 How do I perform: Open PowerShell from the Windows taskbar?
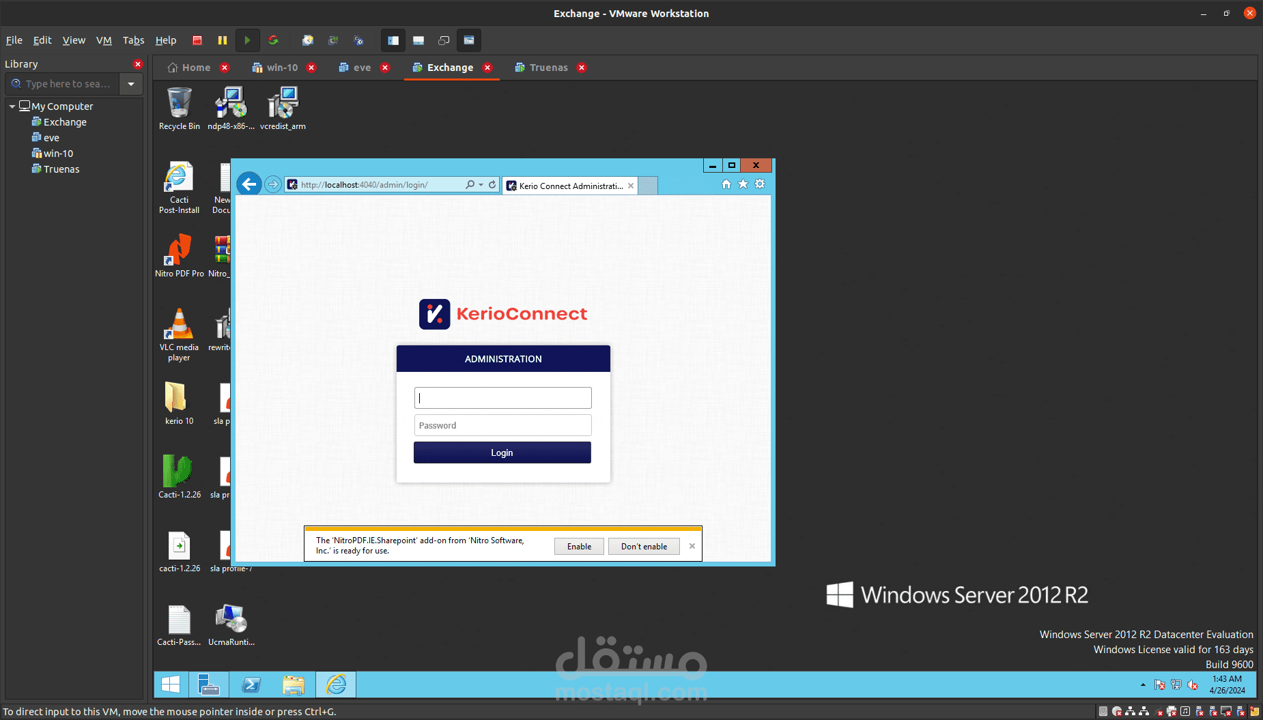[251, 685]
